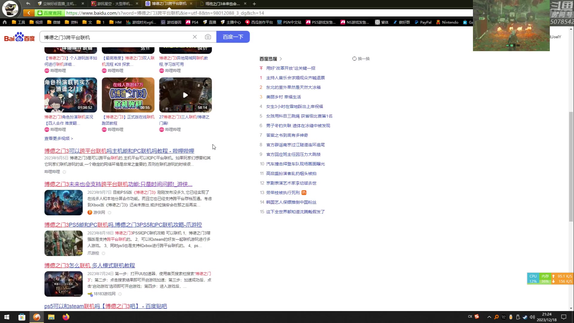The height and width of the screenshot is (323, 574).
Task: Open the bookmark folder named 1
Action: point(100,22)
